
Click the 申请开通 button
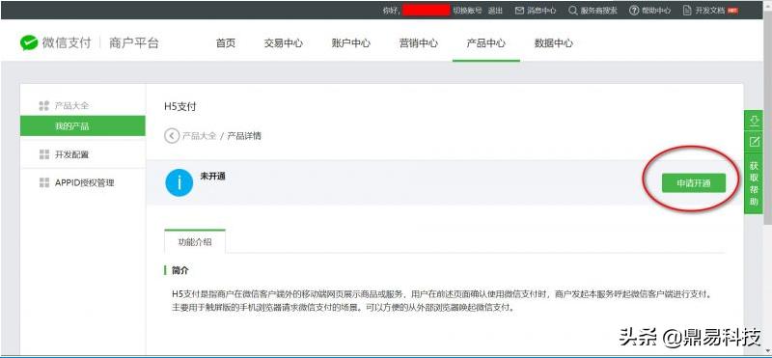(x=693, y=183)
